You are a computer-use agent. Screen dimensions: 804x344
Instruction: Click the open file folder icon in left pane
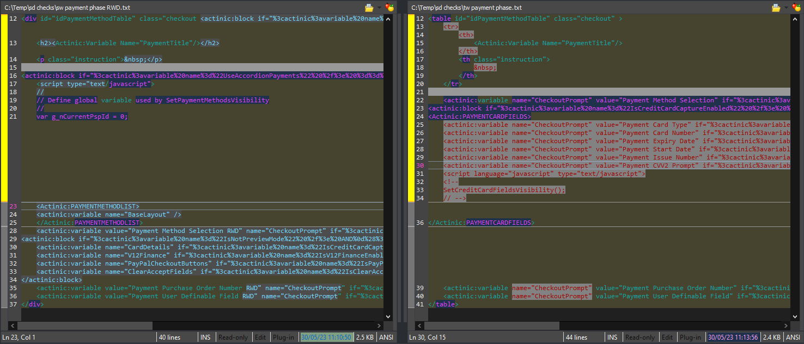click(369, 8)
